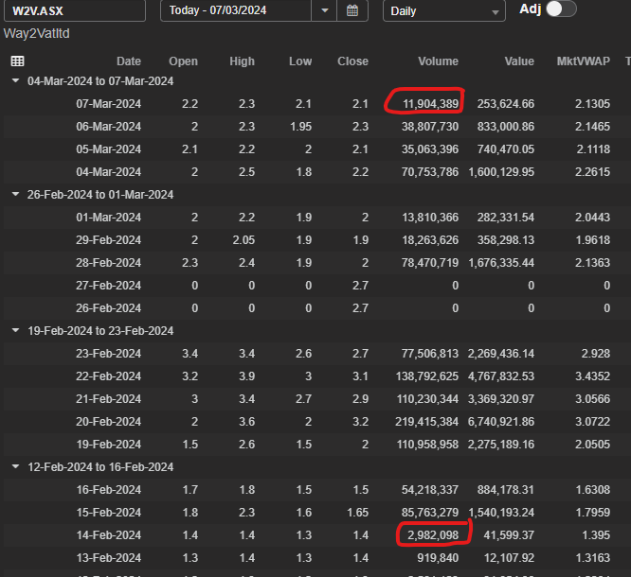This screenshot has height=577, width=631.
Task: Click MktVWAP 2.0443
Action: [x=592, y=218]
